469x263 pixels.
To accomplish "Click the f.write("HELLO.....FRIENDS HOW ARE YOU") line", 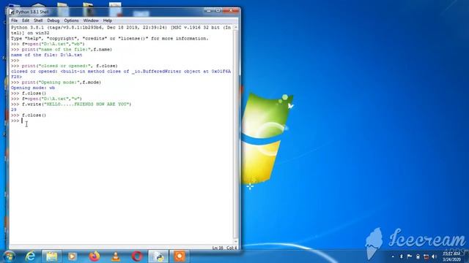I will [x=71, y=104].
